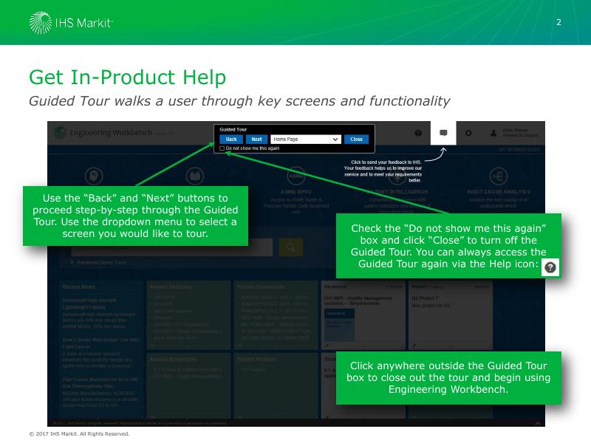Click the book-shaped category icon
Viewport: 591px width, 443px height.
click(195, 176)
